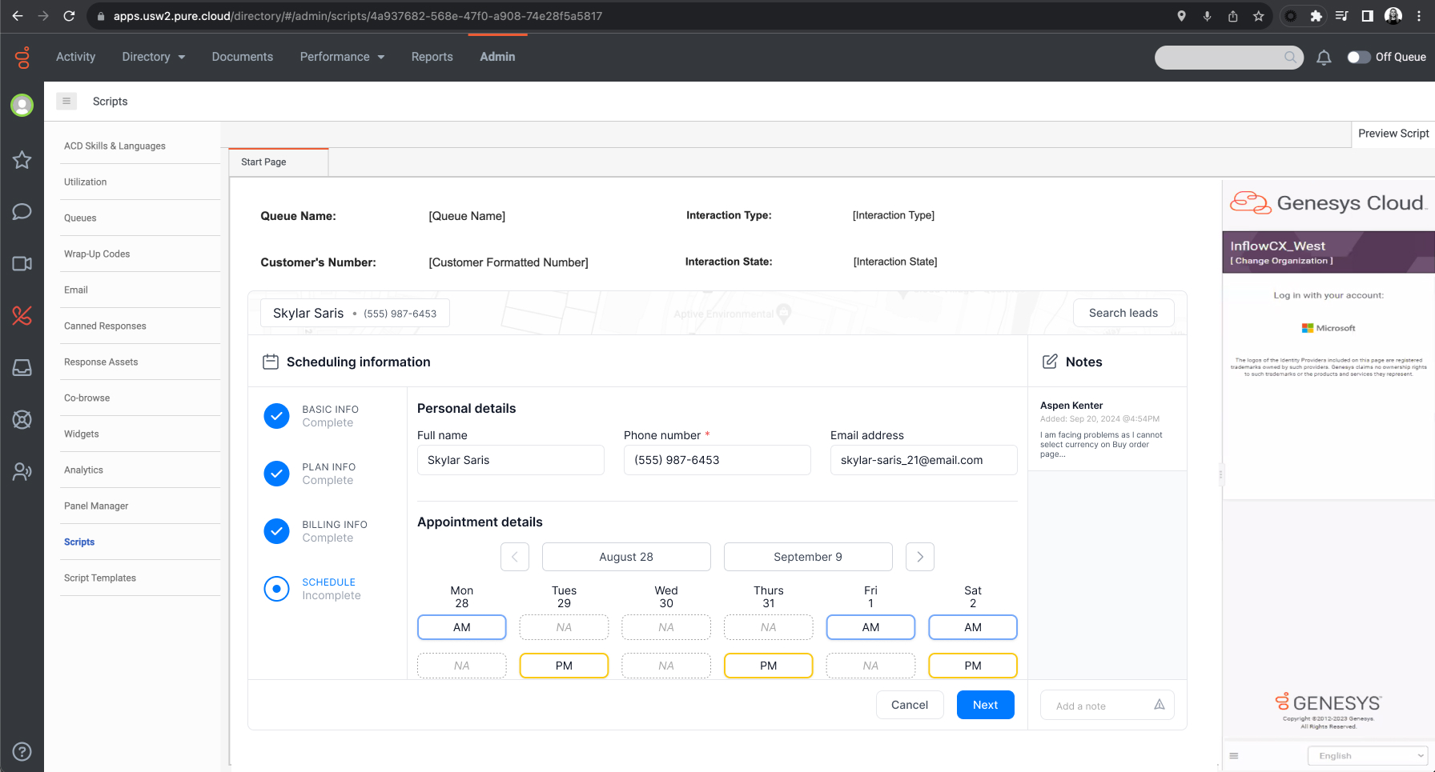Viewport: 1435px width, 772px height.
Task: Click the Cancel button
Action: click(x=910, y=705)
